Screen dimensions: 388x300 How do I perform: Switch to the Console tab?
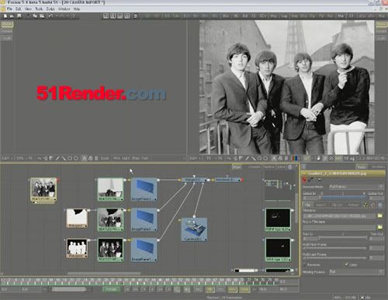pos(255,167)
